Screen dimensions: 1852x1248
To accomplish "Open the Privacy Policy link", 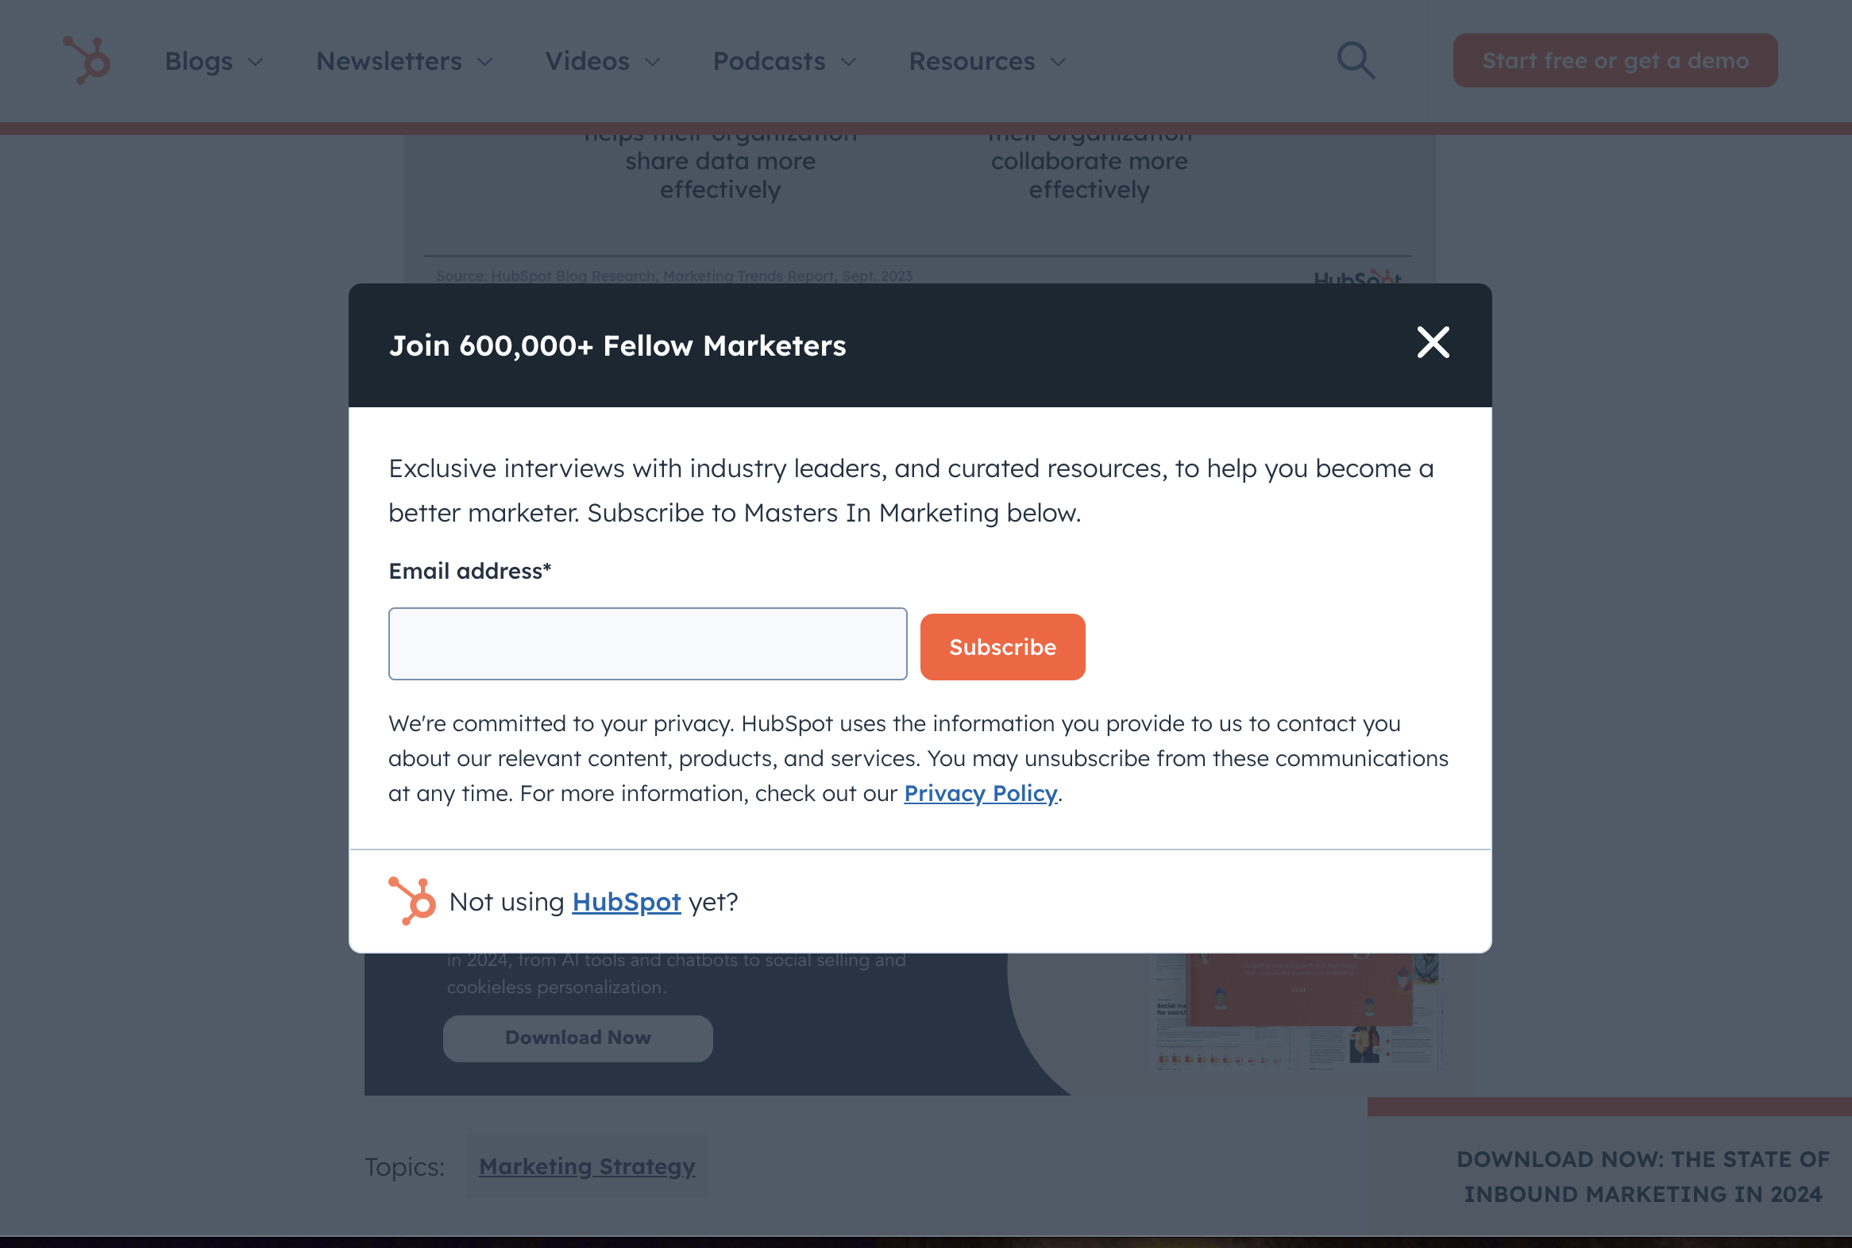I will tap(980, 792).
